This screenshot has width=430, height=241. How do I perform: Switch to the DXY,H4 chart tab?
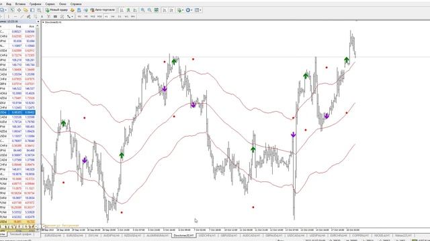point(93,235)
